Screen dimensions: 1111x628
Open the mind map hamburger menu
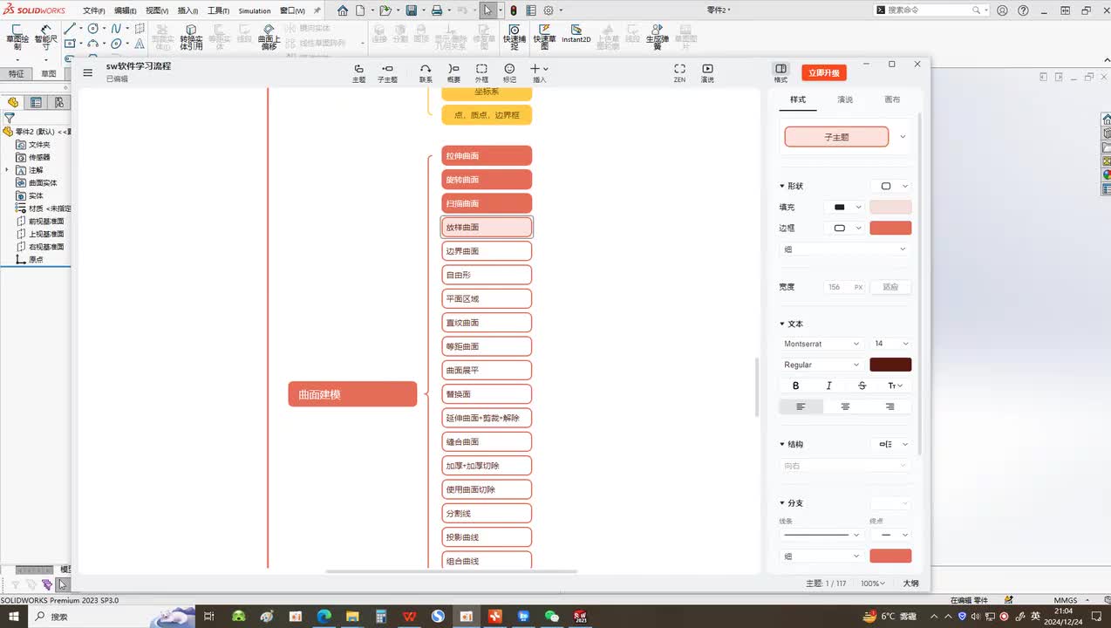point(87,72)
